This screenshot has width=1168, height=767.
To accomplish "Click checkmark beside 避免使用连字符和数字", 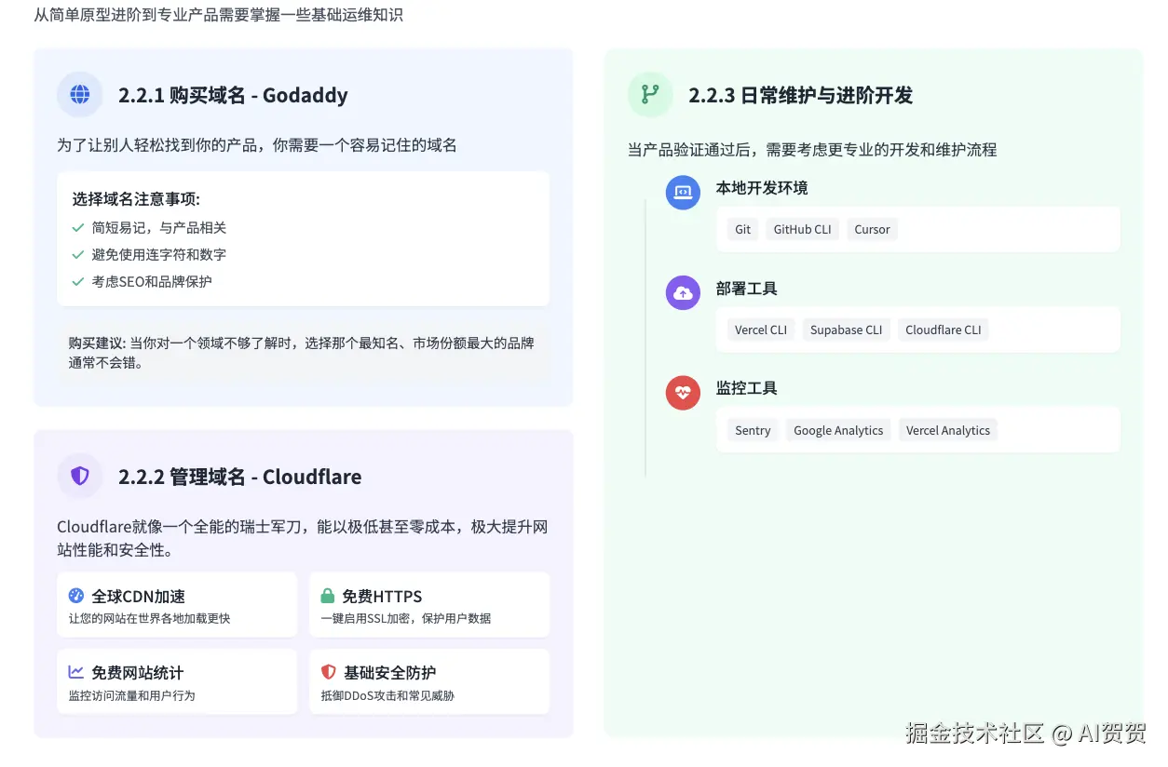I will point(78,254).
